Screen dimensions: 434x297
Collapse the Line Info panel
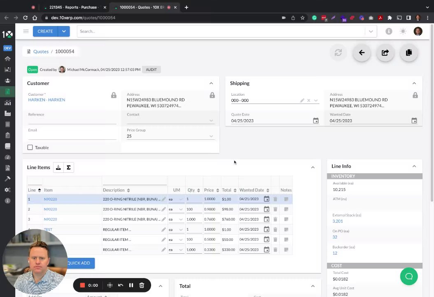point(414,166)
